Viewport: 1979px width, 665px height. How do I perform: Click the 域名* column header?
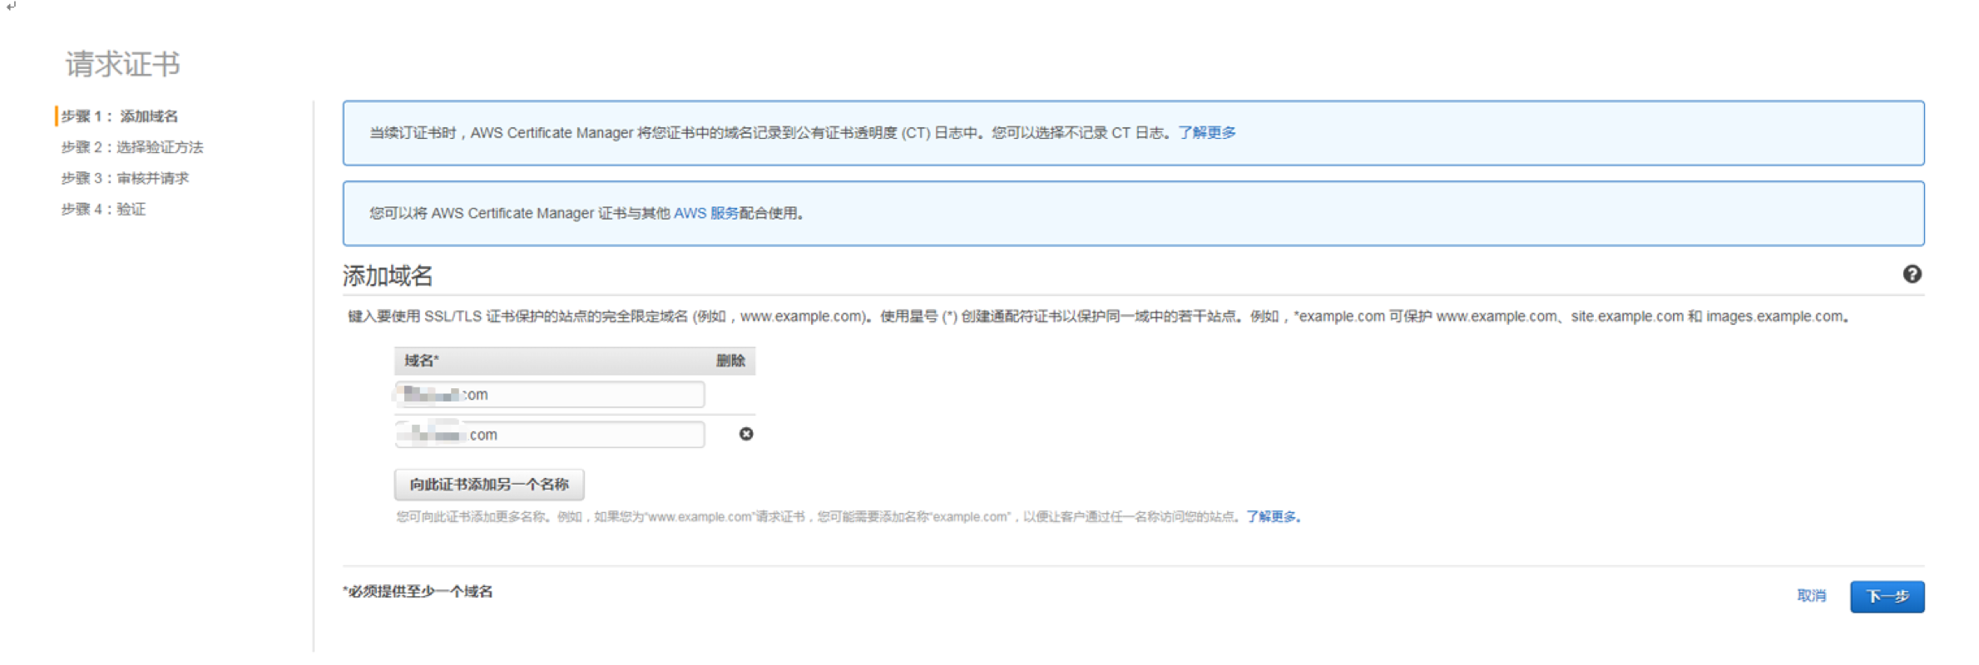coord(422,361)
